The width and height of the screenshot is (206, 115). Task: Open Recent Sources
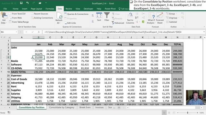click(40, 14)
